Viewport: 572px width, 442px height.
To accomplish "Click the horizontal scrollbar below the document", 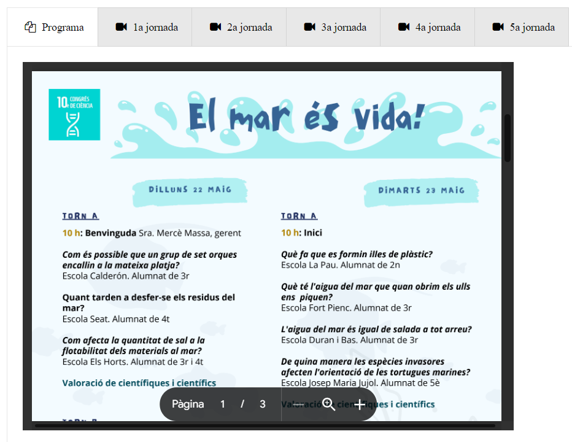I will click(265, 425).
